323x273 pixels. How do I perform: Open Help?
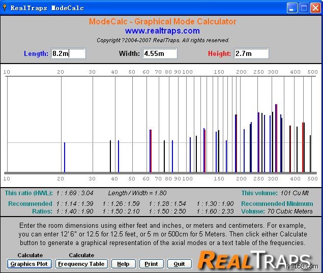pyautogui.click(x=123, y=264)
